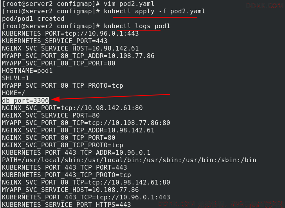Click the KUBERNETES_SERVICE_PORT=443 line

(55, 41)
